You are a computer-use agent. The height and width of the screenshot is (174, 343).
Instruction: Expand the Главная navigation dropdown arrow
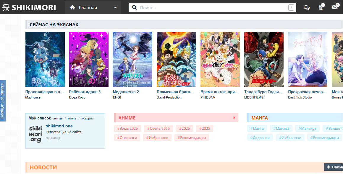pos(116,8)
